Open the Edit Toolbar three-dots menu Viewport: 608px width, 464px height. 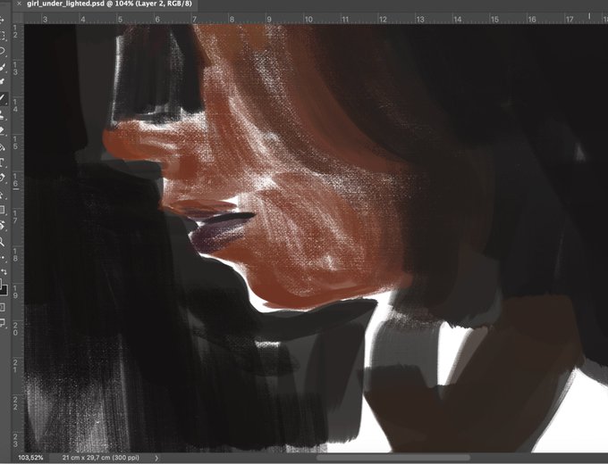2,257
